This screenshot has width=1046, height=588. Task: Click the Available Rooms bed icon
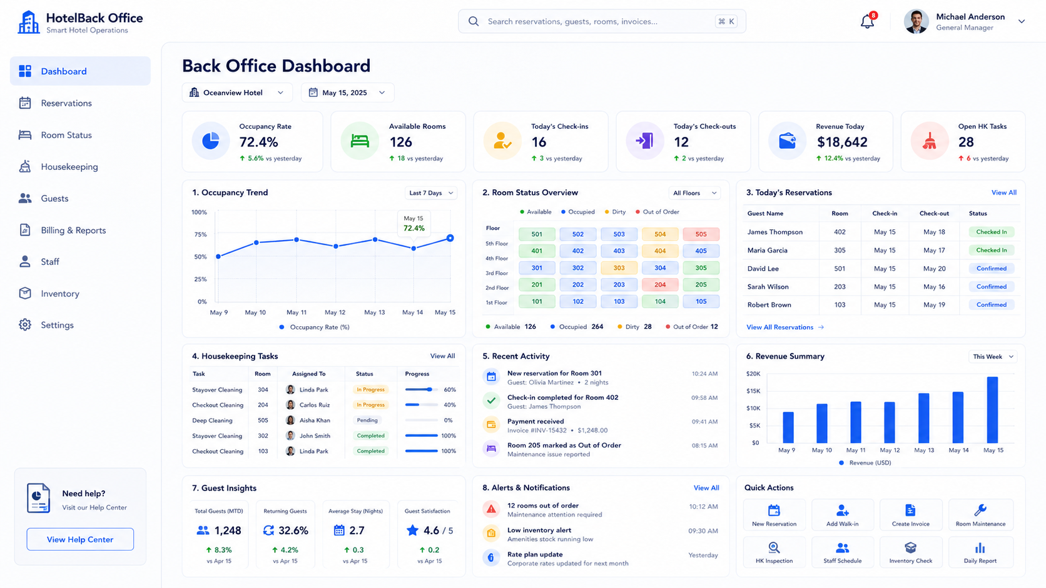360,141
